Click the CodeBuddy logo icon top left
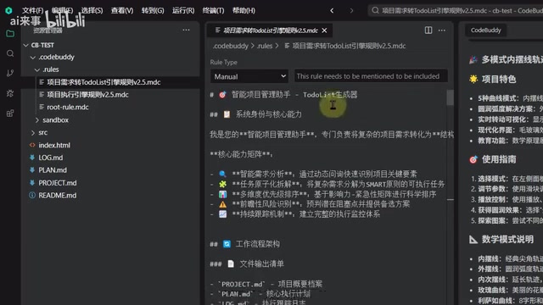The width and height of the screenshot is (543, 305). (x=8, y=10)
